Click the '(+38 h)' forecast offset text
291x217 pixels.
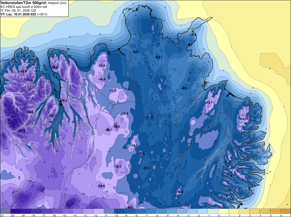click(x=42, y=14)
